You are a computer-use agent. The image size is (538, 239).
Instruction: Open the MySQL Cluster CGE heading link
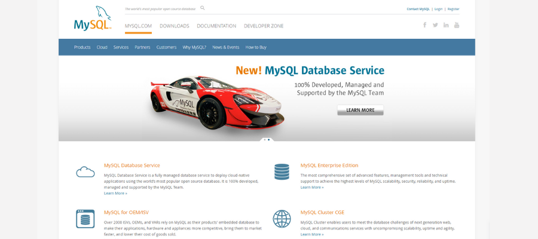coord(322,212)
